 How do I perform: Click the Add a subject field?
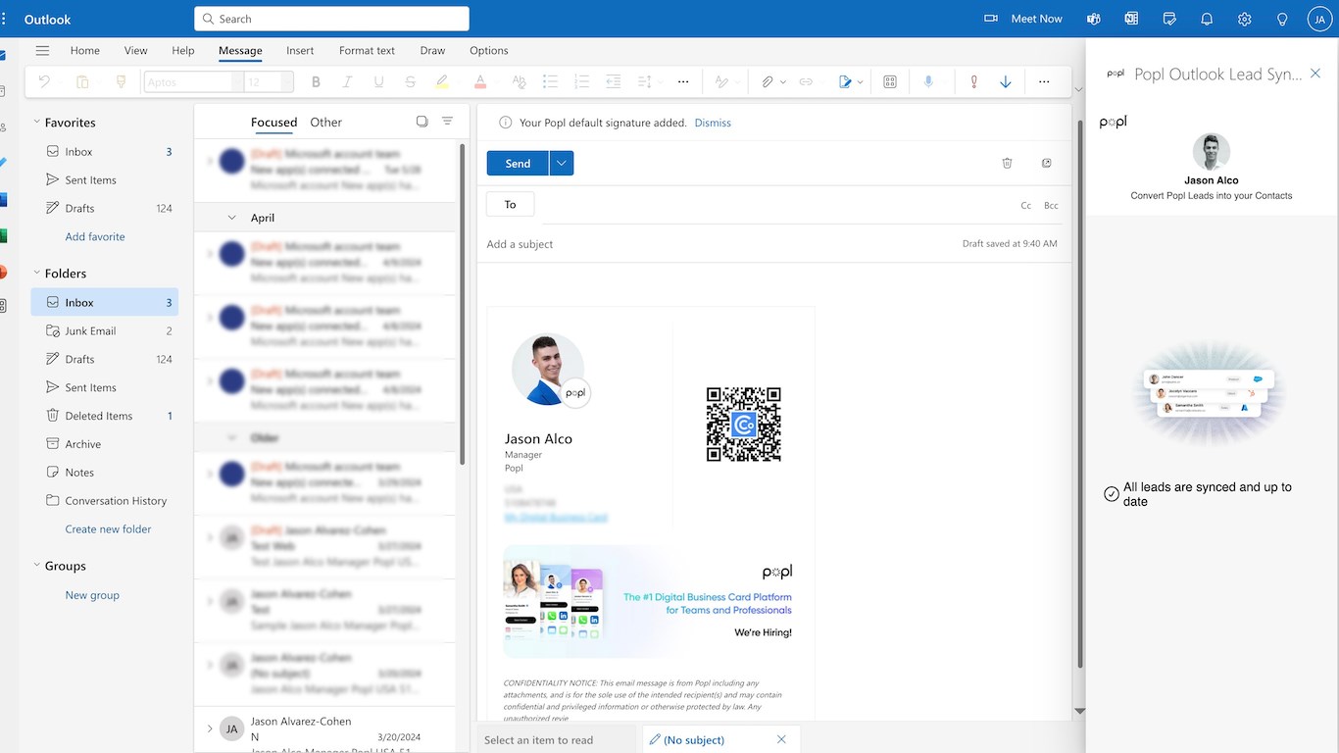pos(720,244)
